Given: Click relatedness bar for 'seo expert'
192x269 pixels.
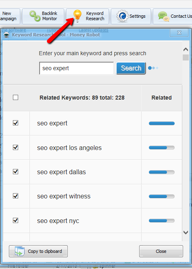Looking at the screenshot, I should (162, 123).
